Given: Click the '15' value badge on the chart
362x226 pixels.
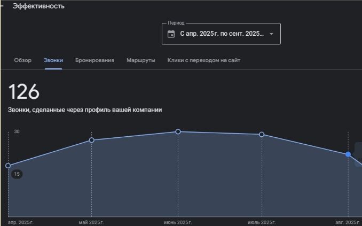Looking at the screenshot, I should click(17, 174).
